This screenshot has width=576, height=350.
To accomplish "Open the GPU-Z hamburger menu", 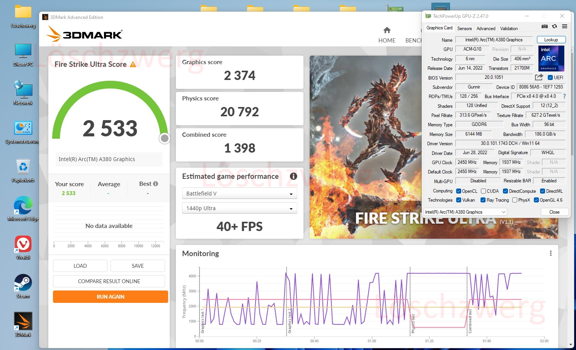I will pyautogui.click(x=564, y=26).
